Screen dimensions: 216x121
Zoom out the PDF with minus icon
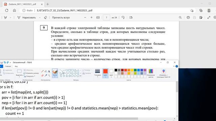click(x=85, y=17)
